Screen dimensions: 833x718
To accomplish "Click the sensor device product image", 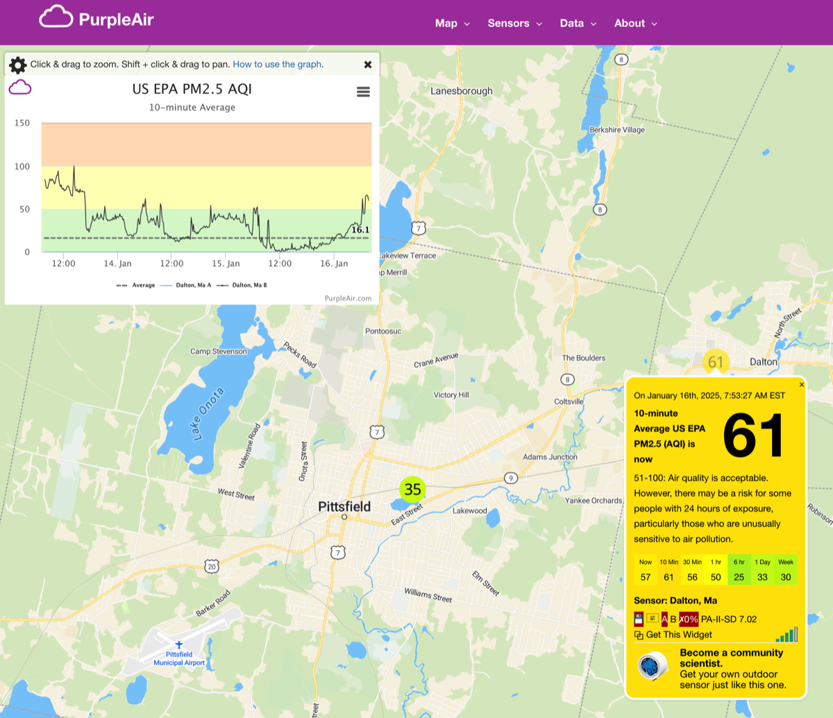I will tap(653, 667).
